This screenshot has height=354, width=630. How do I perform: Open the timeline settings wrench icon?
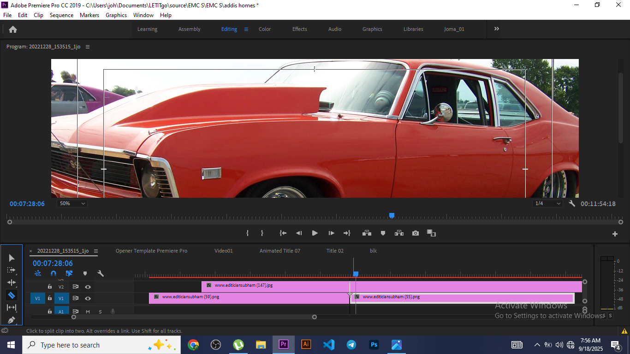(x=101, y=273)
